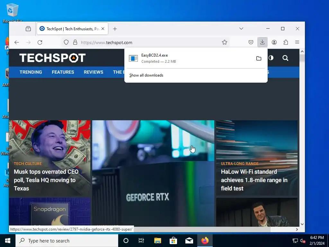
Task: Reload the current page
Action: 40,42
